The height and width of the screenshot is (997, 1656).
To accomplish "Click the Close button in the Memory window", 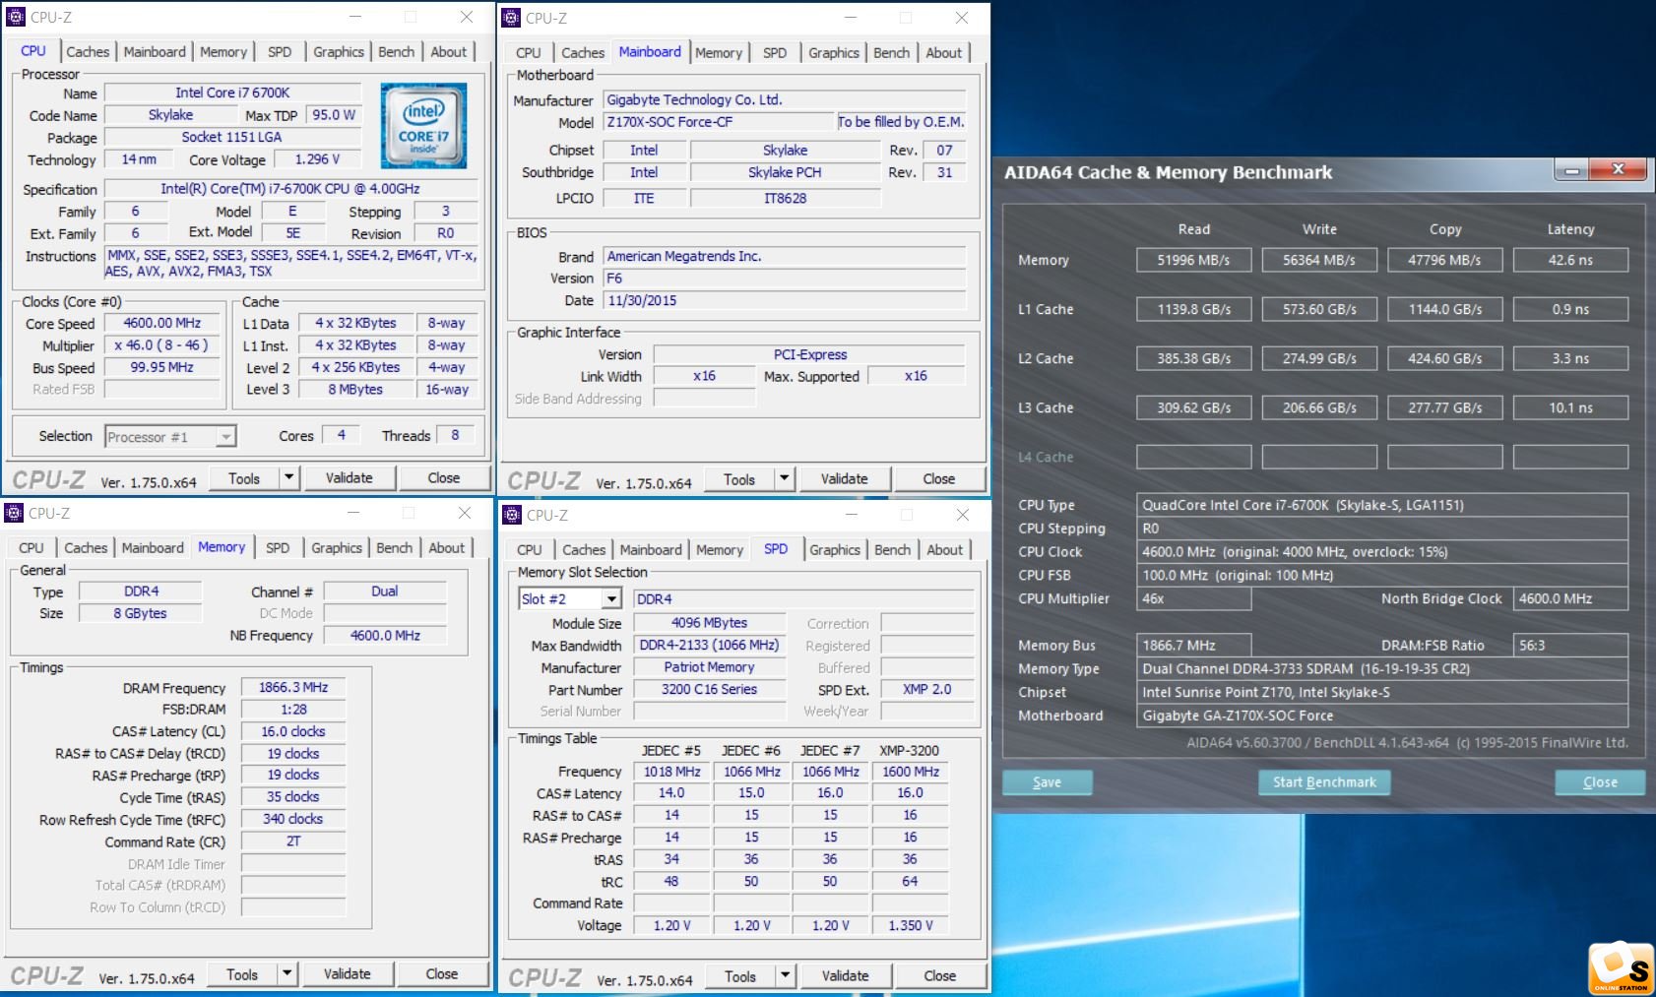I will pos(442,974).
